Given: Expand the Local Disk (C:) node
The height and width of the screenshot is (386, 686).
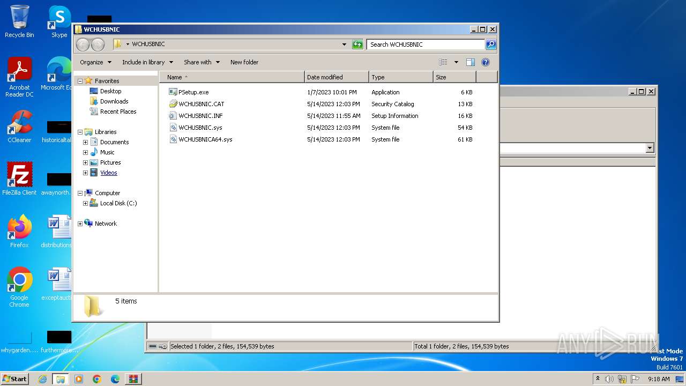Looking at the screenshot, I should (85, 203).
